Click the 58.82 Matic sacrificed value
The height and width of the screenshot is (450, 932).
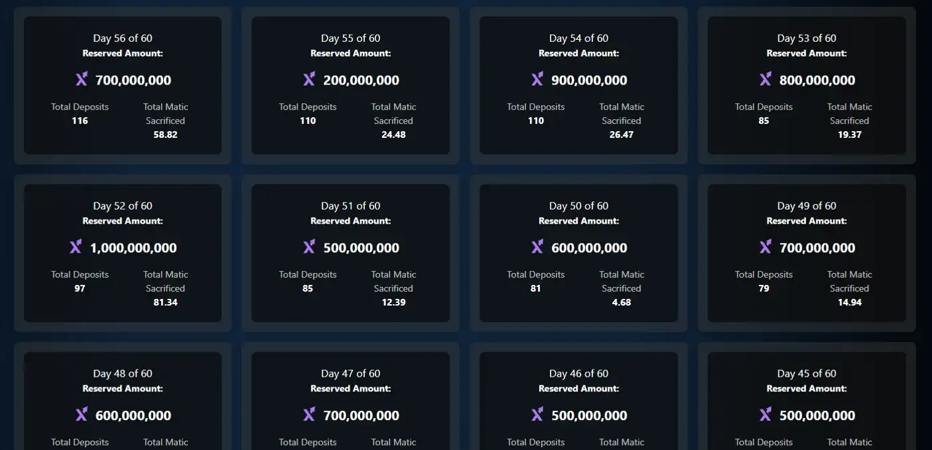166,134
